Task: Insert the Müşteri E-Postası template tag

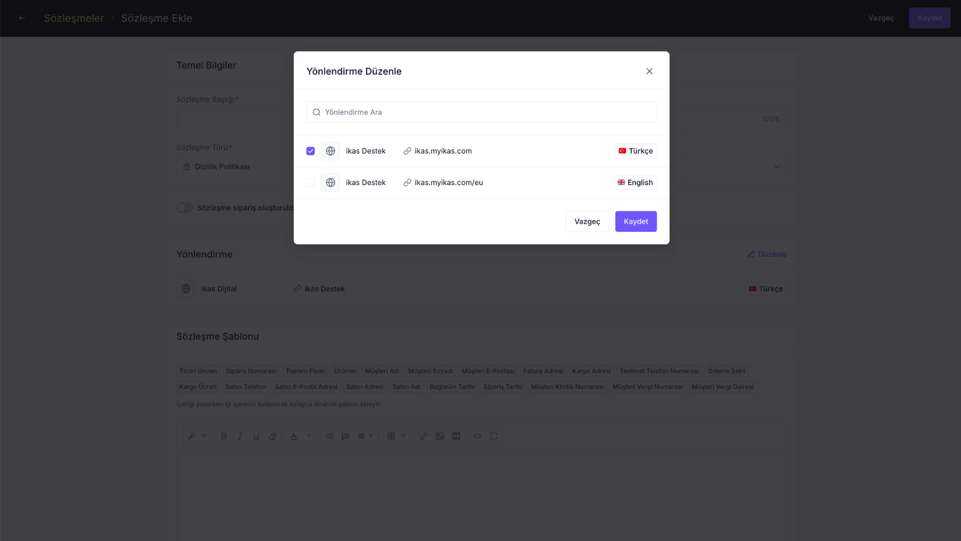Action: click(488, 371)
